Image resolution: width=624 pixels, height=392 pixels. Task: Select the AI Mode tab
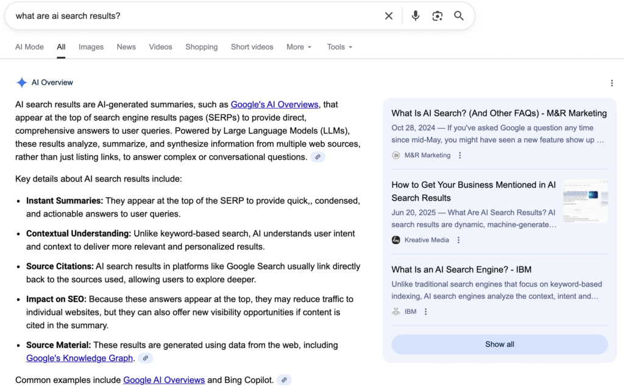(29, 47)
